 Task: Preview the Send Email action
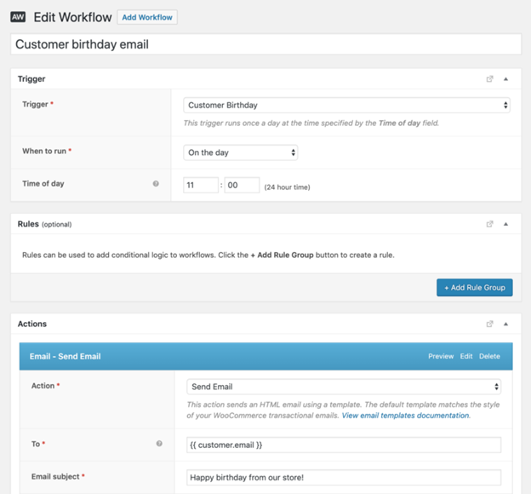441,356
